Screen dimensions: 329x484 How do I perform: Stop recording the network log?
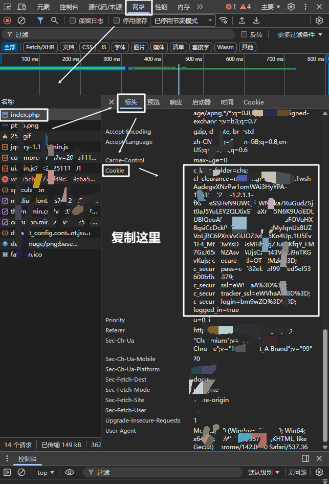tap(7, 20)
